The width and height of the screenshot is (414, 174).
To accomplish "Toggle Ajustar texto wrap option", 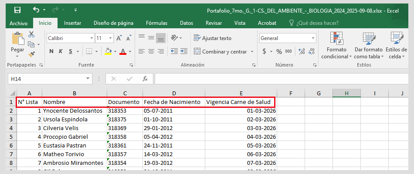I will [213, 38].
